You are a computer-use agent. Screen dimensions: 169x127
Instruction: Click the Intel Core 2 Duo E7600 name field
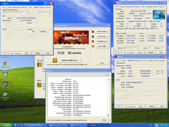tap(138, 11)
